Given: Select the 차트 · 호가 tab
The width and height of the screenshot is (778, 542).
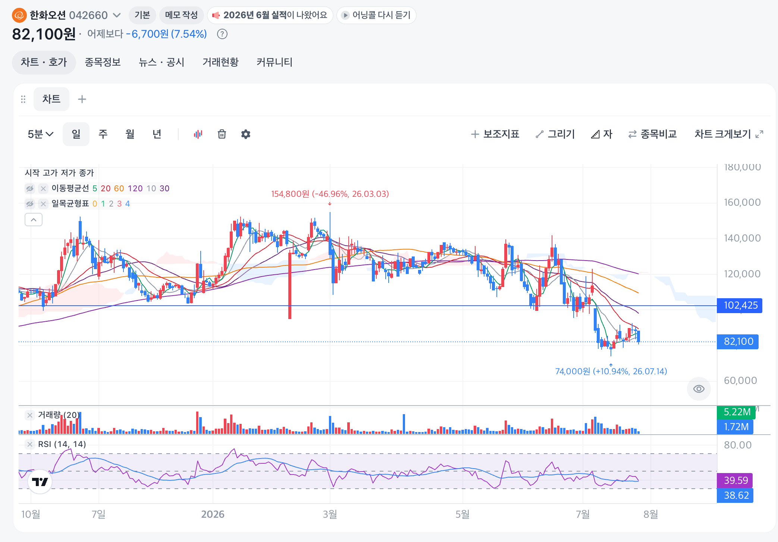Looking at the screenshot, I should pyautogui.click(x=44, y=62).
